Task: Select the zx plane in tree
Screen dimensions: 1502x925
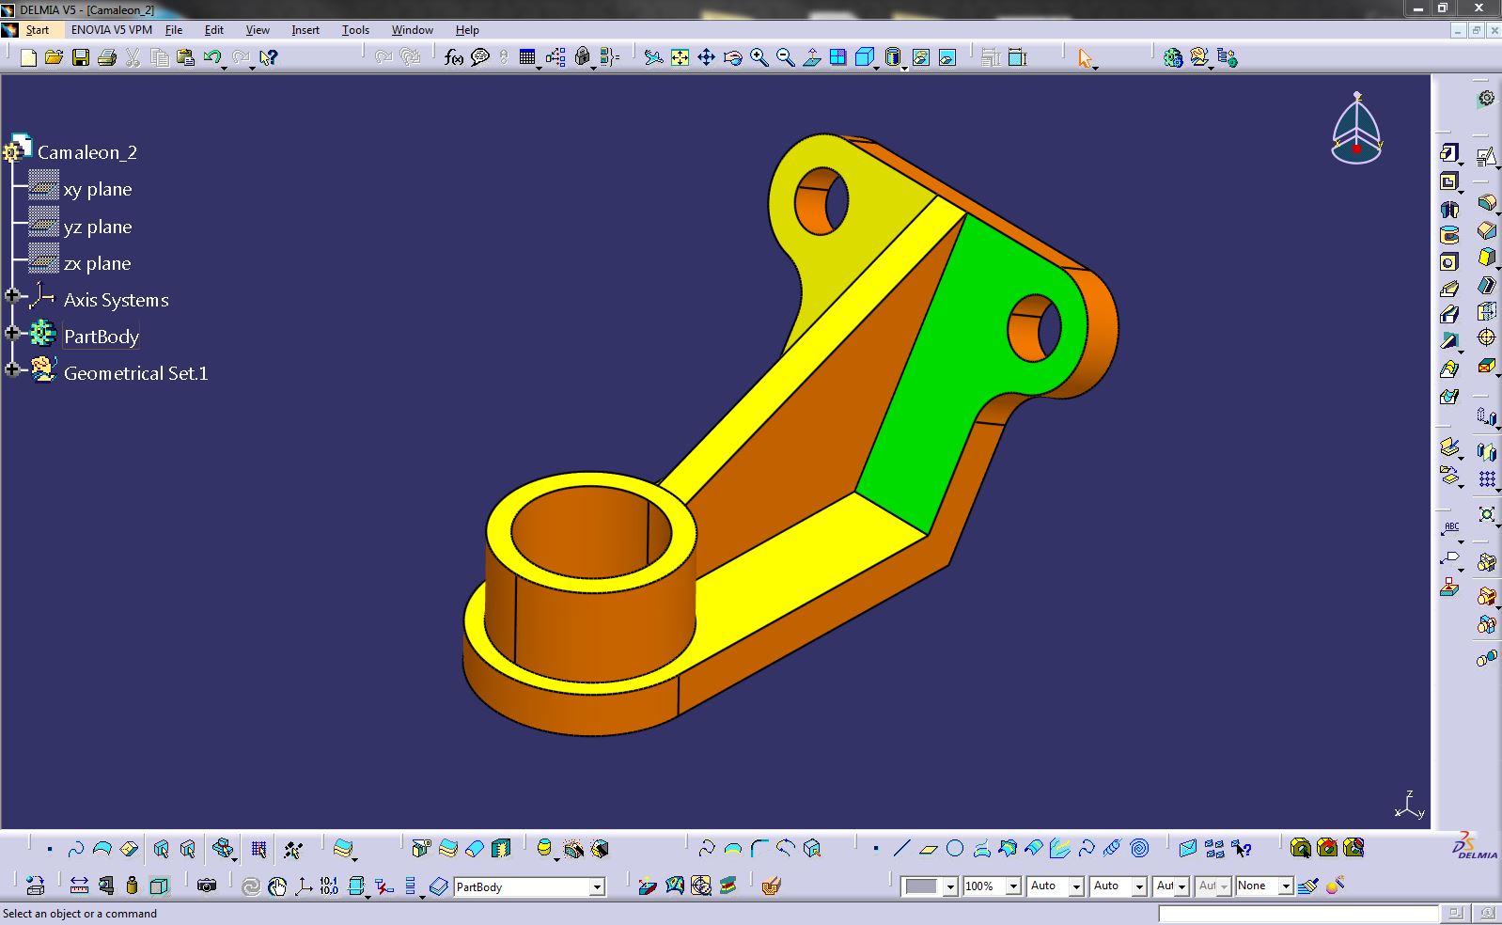Action: 98,263
